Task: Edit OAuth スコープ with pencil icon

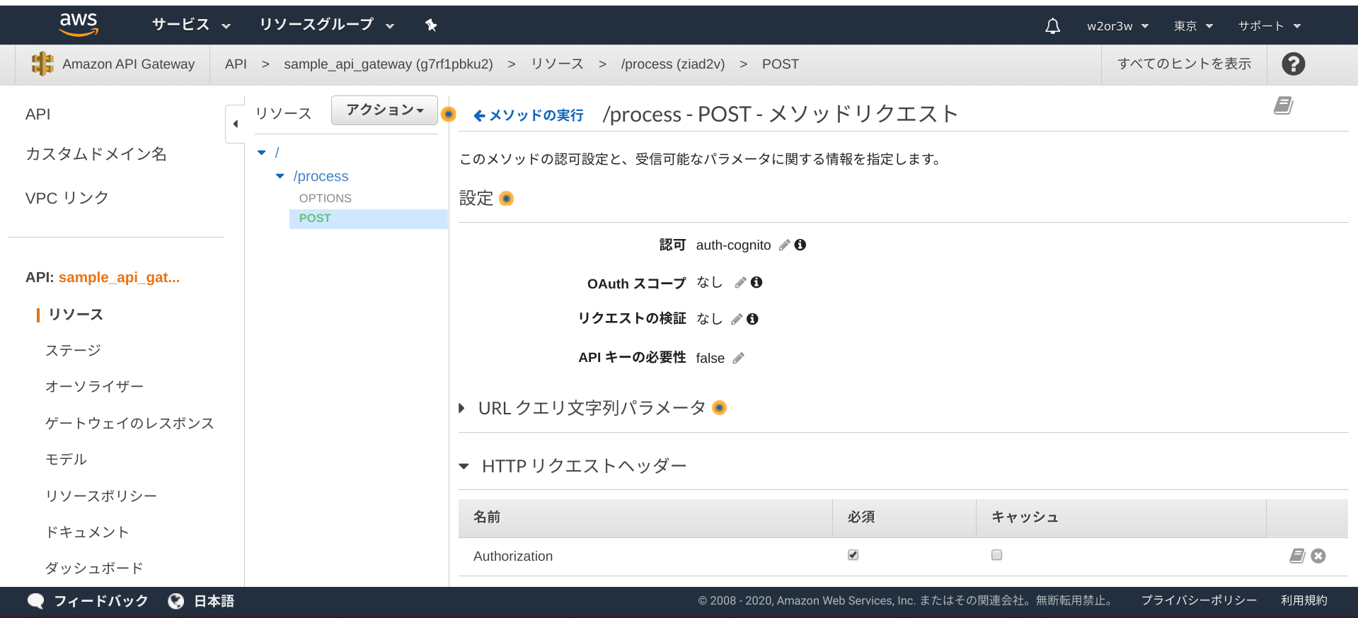Action: click(x=740, y=283)
